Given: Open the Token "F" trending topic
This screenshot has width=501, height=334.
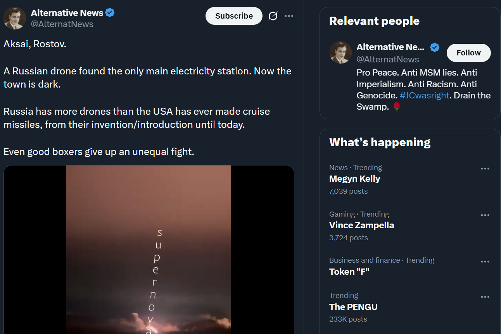Looking at the screenshot, I should pos(349,272).
